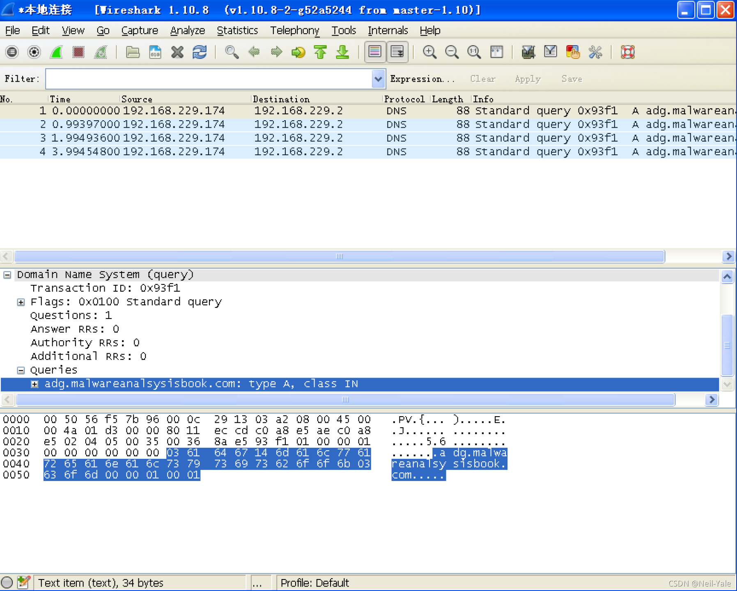The width and height of the screenshot is (737, 591).
Task: Click details pane horizontal scroll right arrow
Action: pos(712,400)
